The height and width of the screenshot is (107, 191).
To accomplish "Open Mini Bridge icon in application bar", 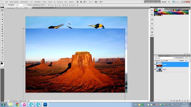I will (81, 2).
